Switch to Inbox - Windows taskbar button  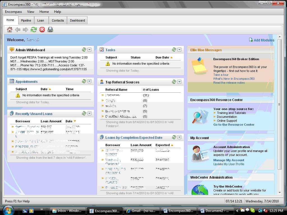click(68, 211)
